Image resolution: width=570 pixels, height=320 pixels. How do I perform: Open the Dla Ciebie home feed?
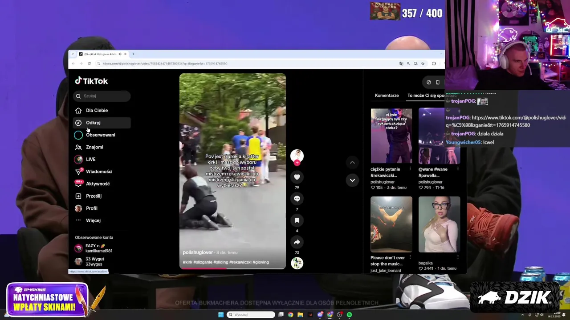point(102,110)
